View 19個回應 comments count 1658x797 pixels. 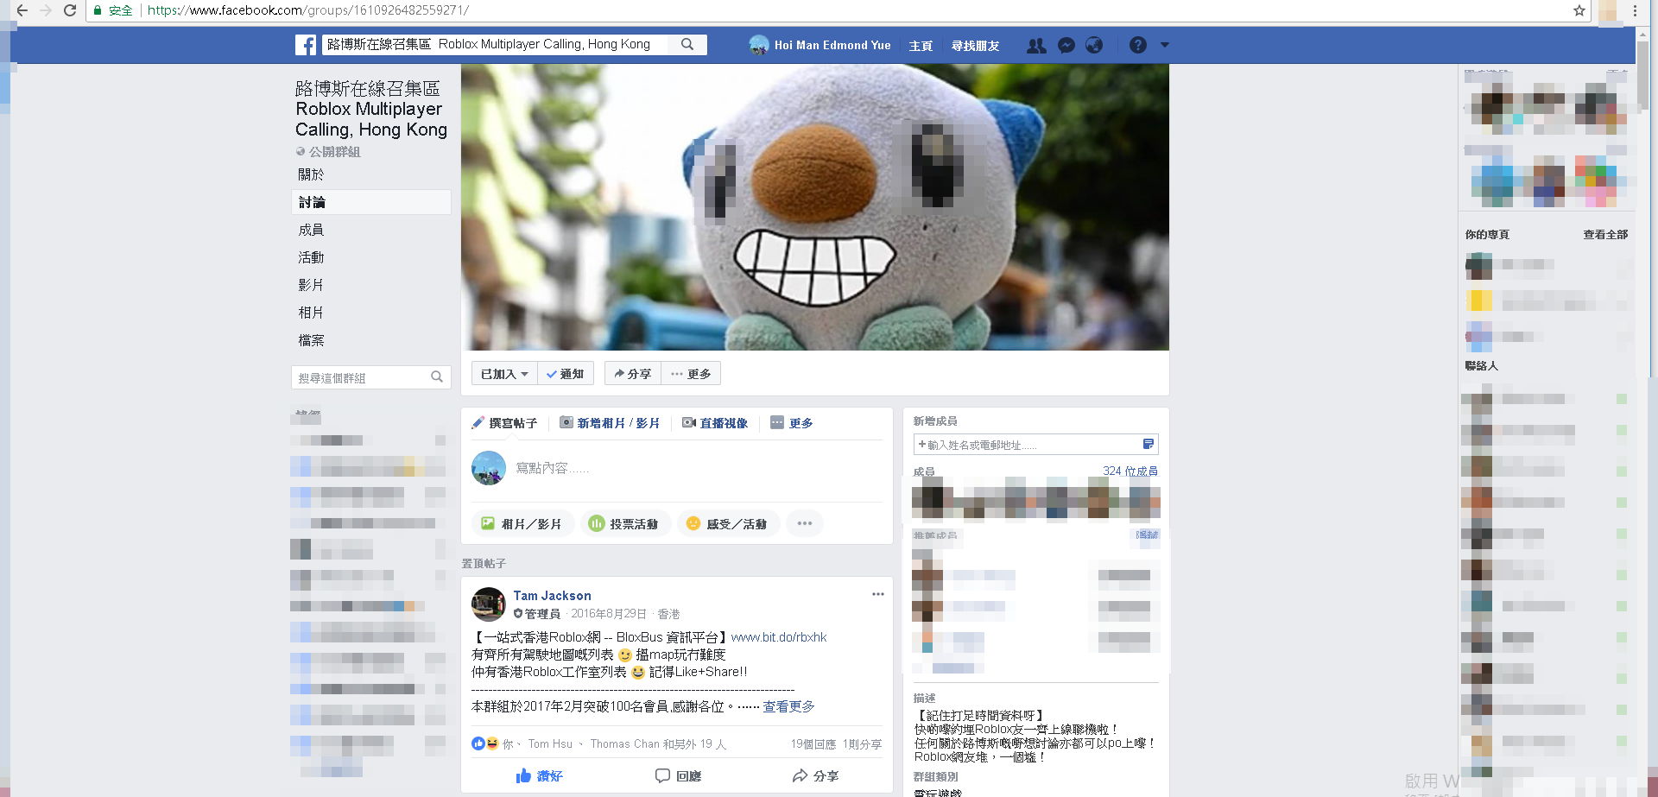813,744
